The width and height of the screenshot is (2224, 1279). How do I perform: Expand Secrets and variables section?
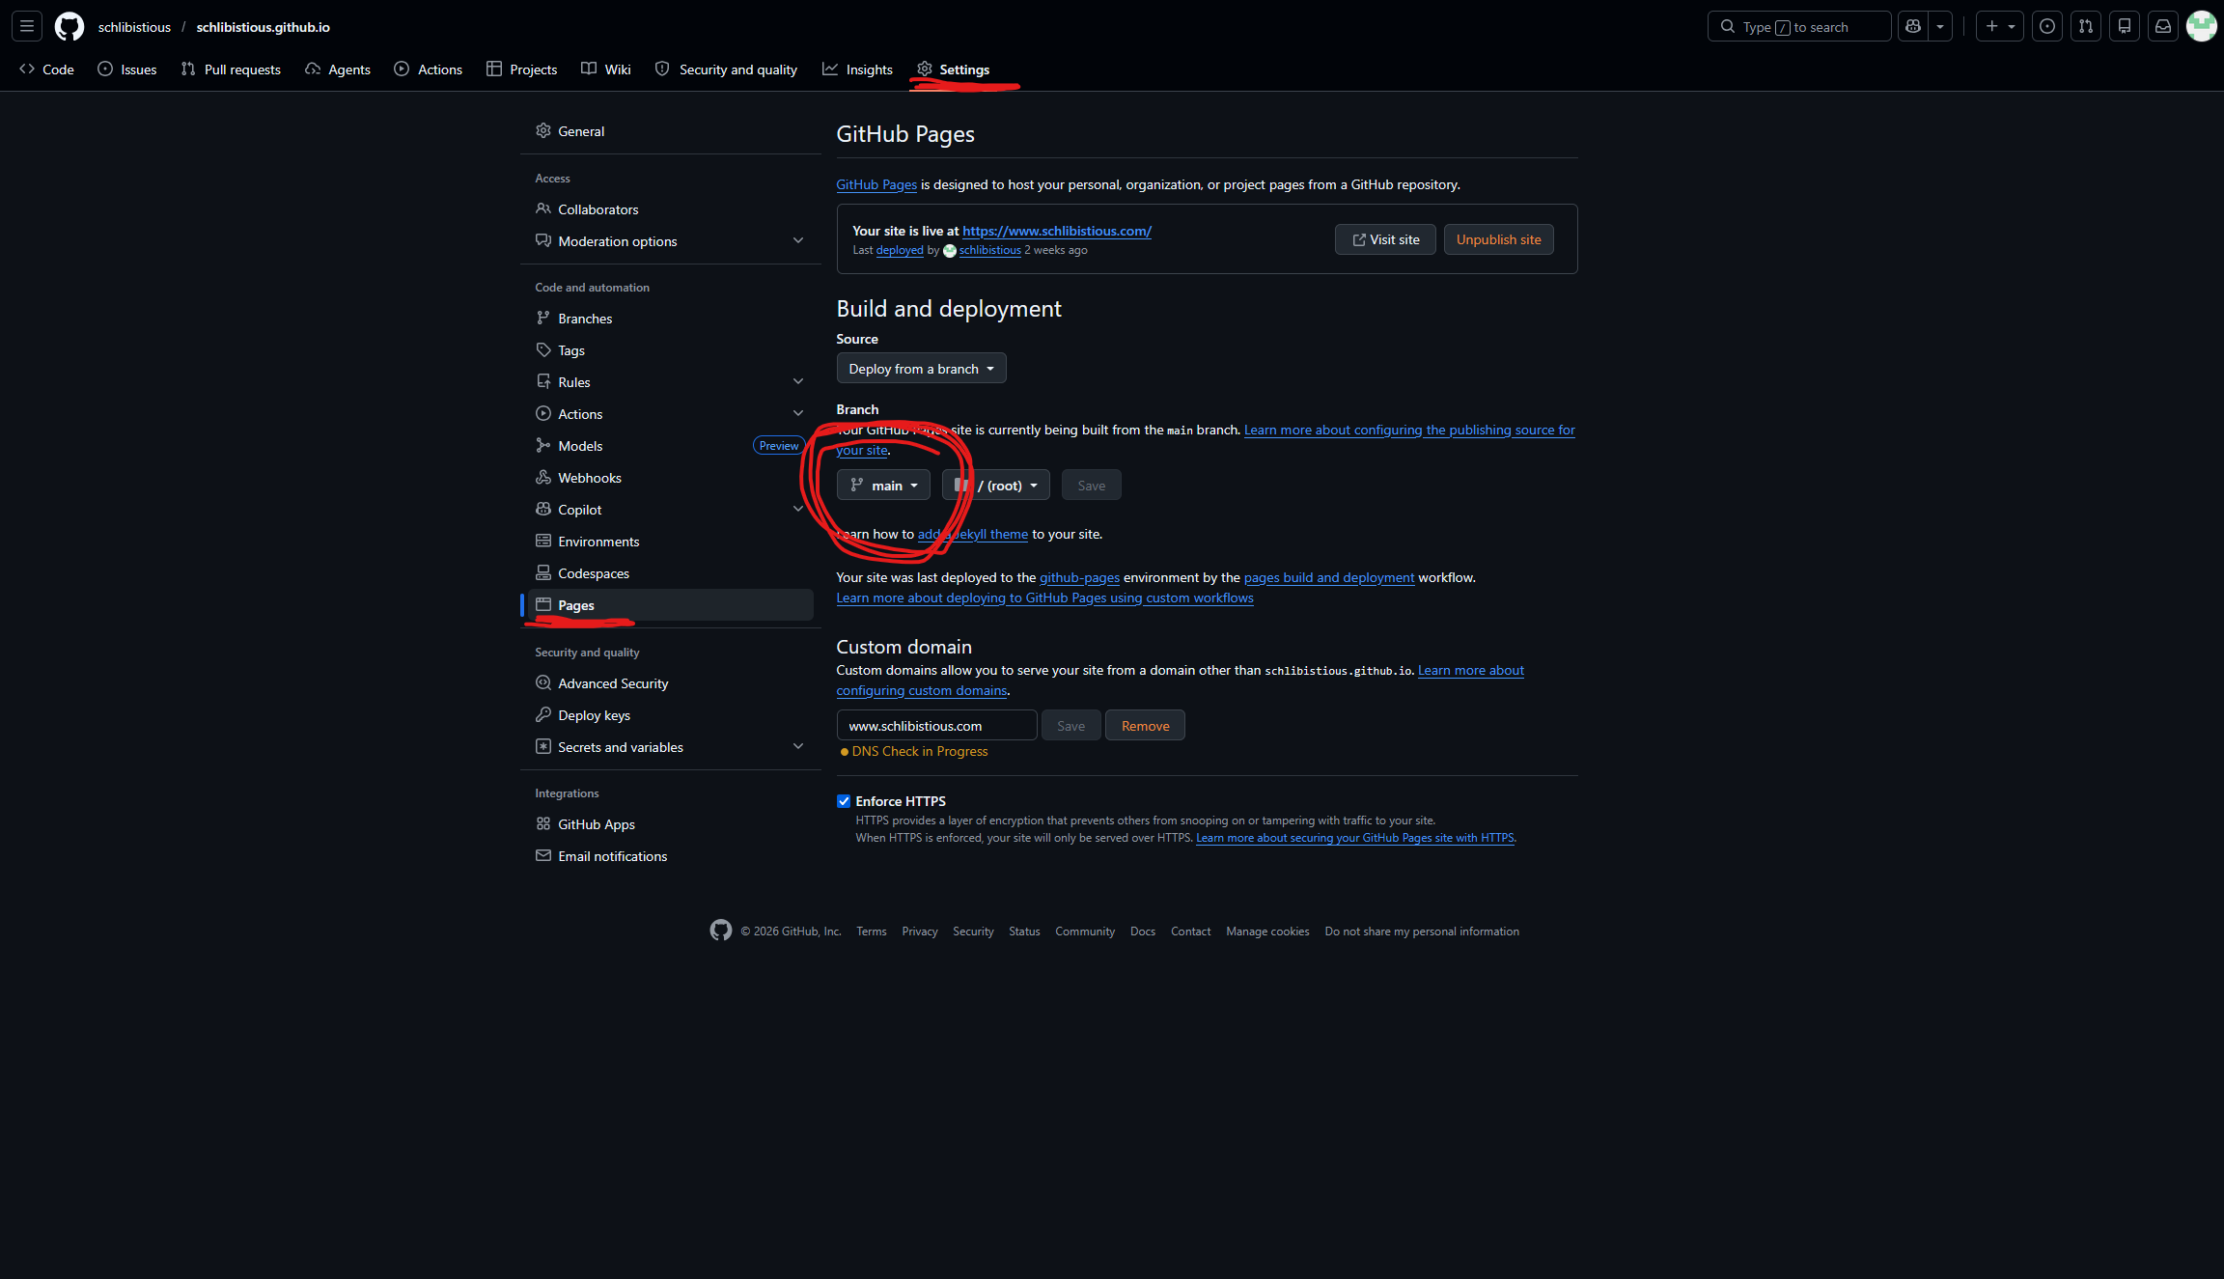click(x=671, y=747)
